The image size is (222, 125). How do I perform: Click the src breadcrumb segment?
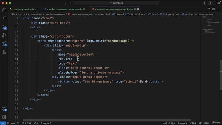pos(21,14)
